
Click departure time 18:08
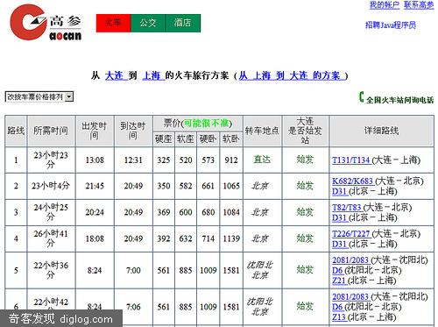coord(95,238)
